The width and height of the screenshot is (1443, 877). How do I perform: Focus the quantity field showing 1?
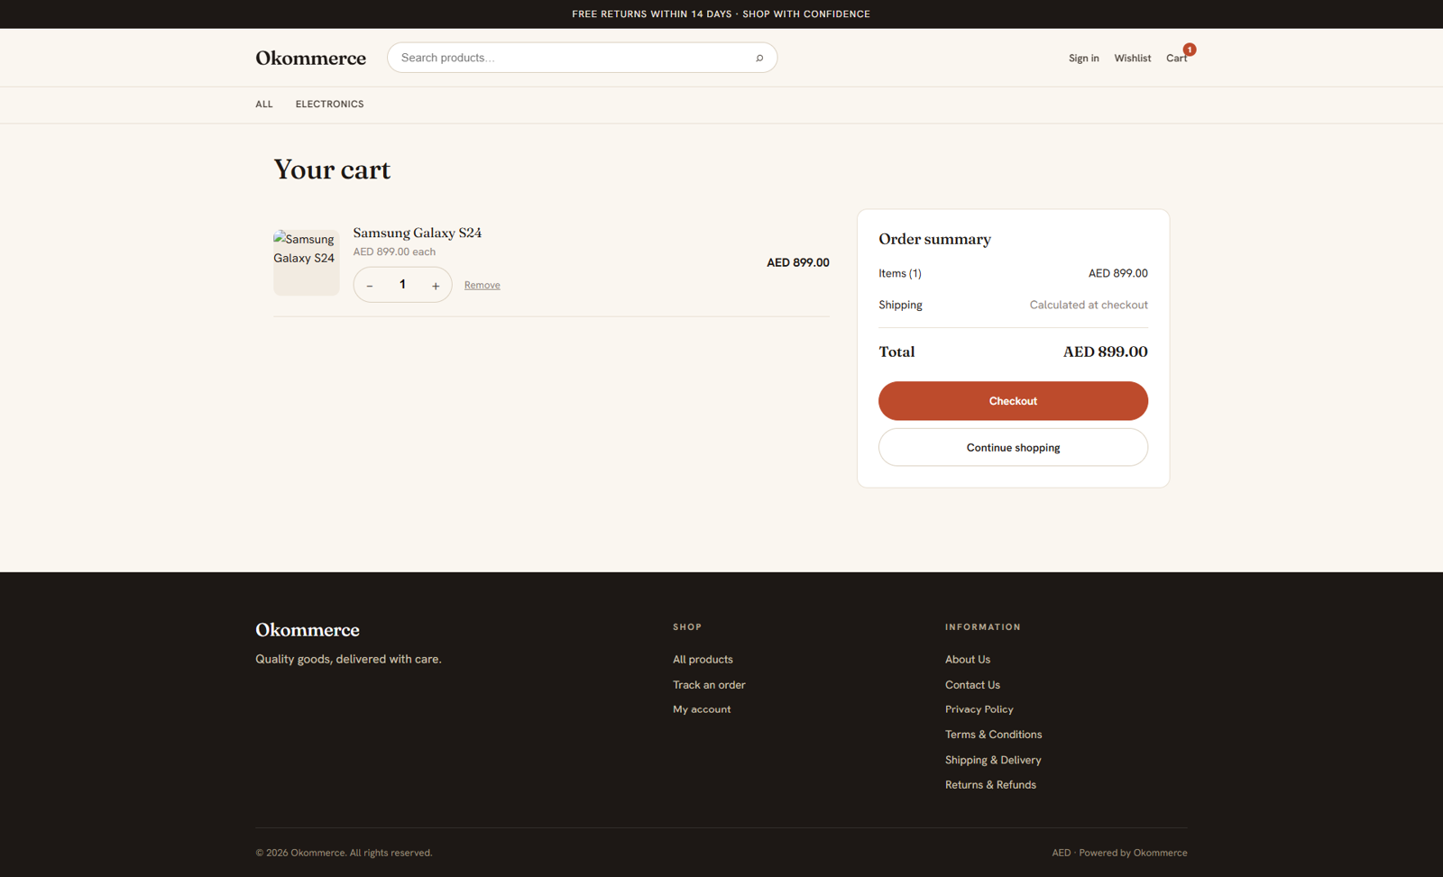(402, 285)
